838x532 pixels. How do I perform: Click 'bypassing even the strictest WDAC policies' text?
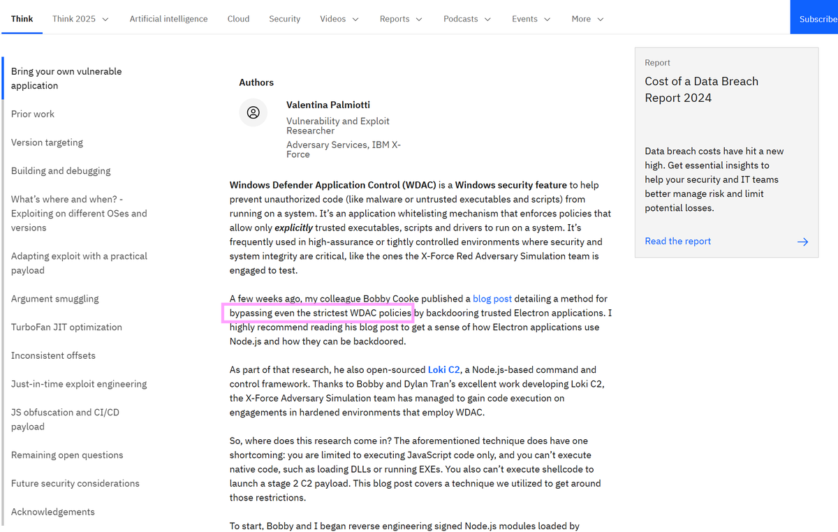321,313
